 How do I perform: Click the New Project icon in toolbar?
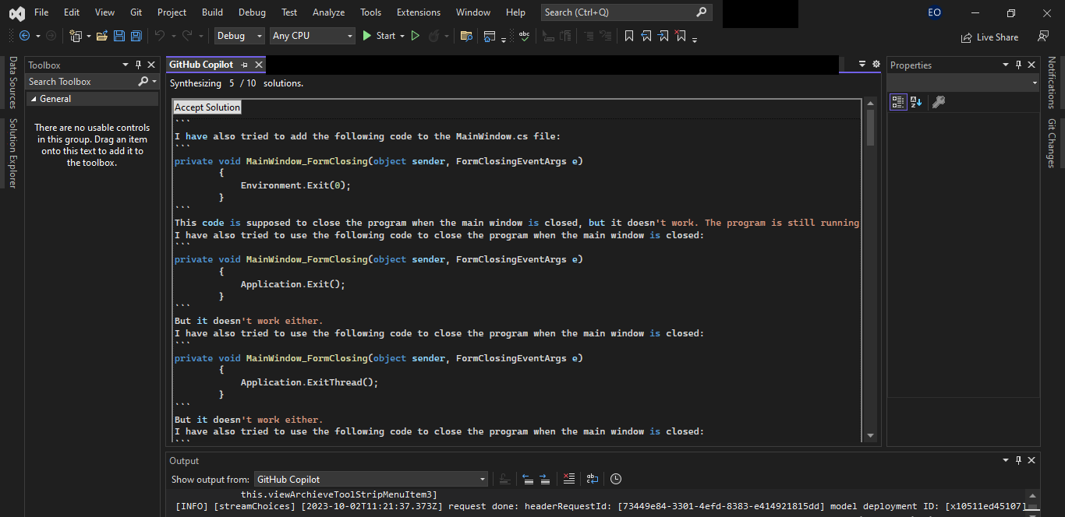point(76,36)
